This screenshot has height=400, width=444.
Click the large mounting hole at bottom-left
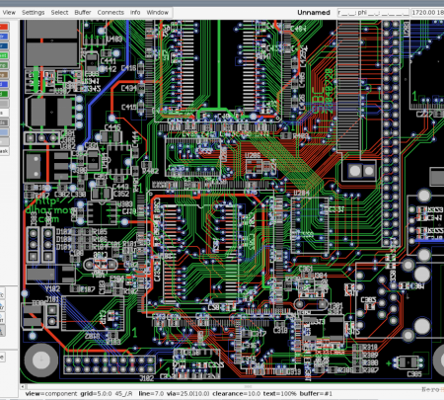(x=40, y=360)
